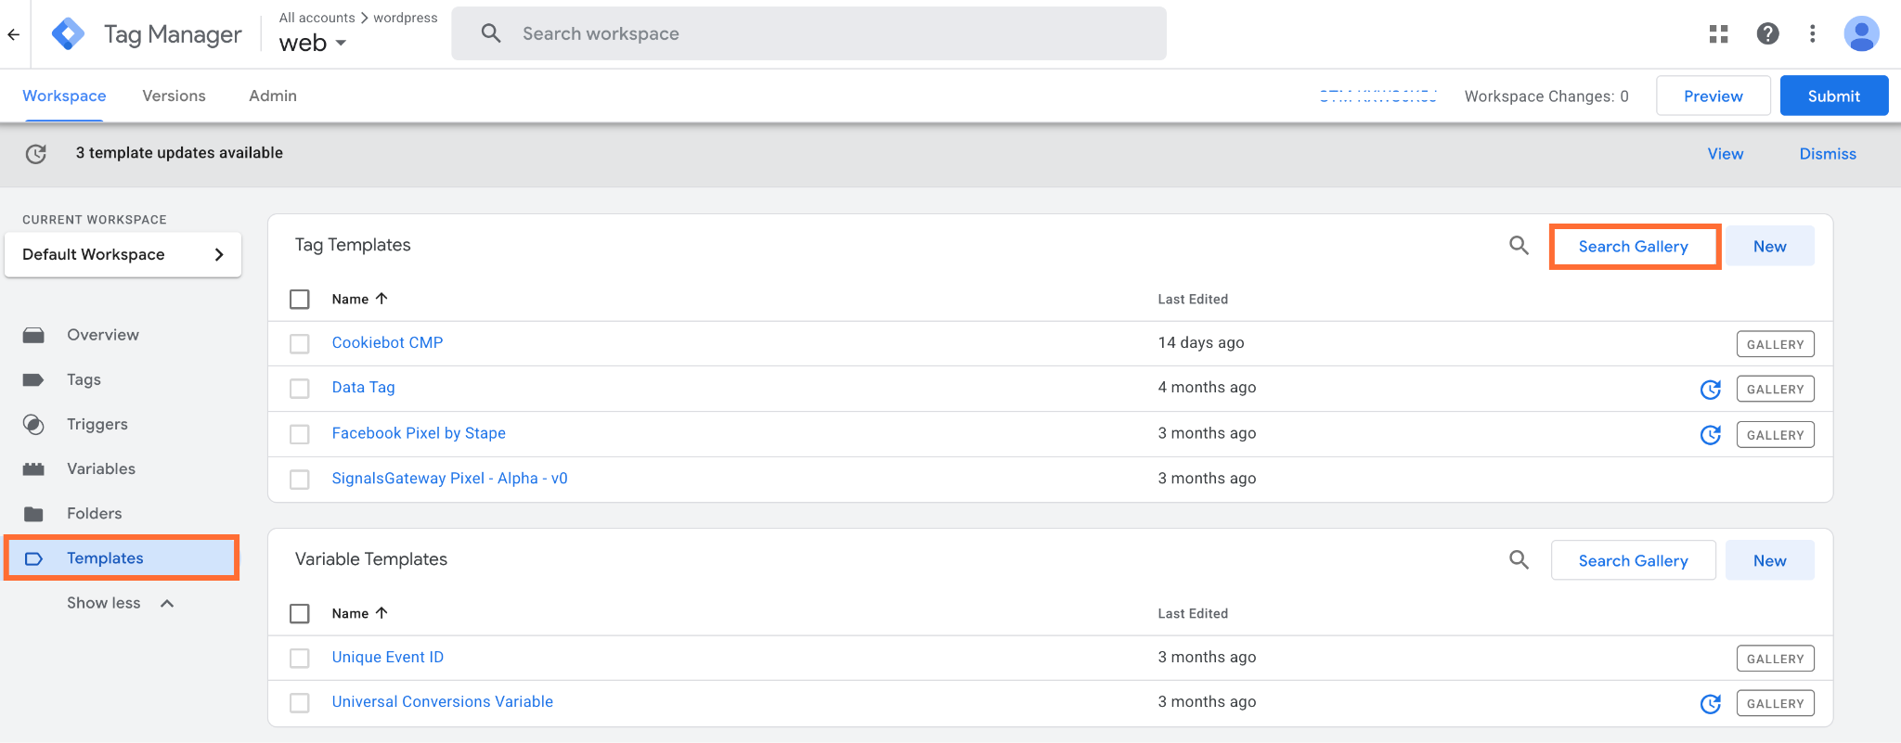Click the Triggers sidebar icon
Image resolution: width=1901 pixels, height=743 pixels.
pos(33,424)
